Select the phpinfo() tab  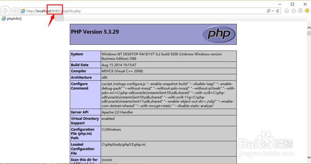14,19
